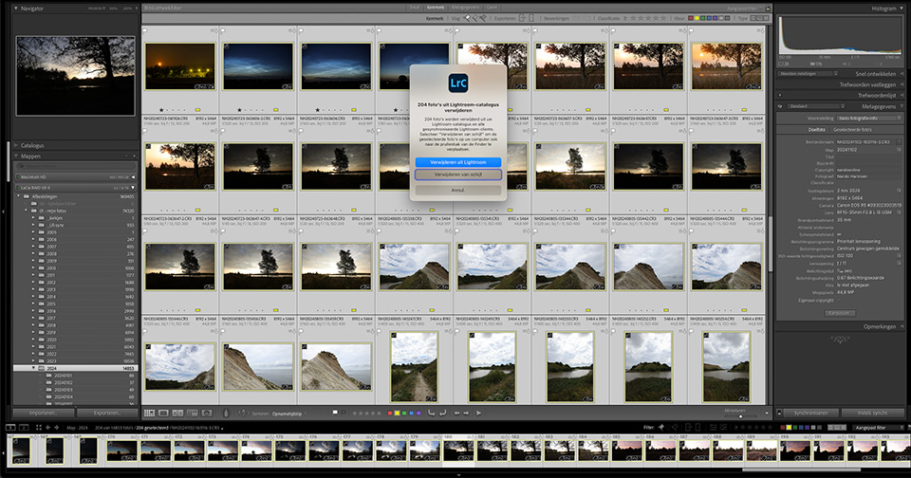
Task: Expand the Macintosh HD volume
Action: [133, 177]
